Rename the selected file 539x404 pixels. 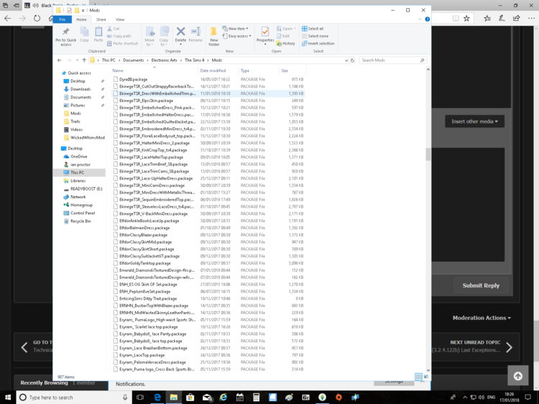click(x=195, y=35)
